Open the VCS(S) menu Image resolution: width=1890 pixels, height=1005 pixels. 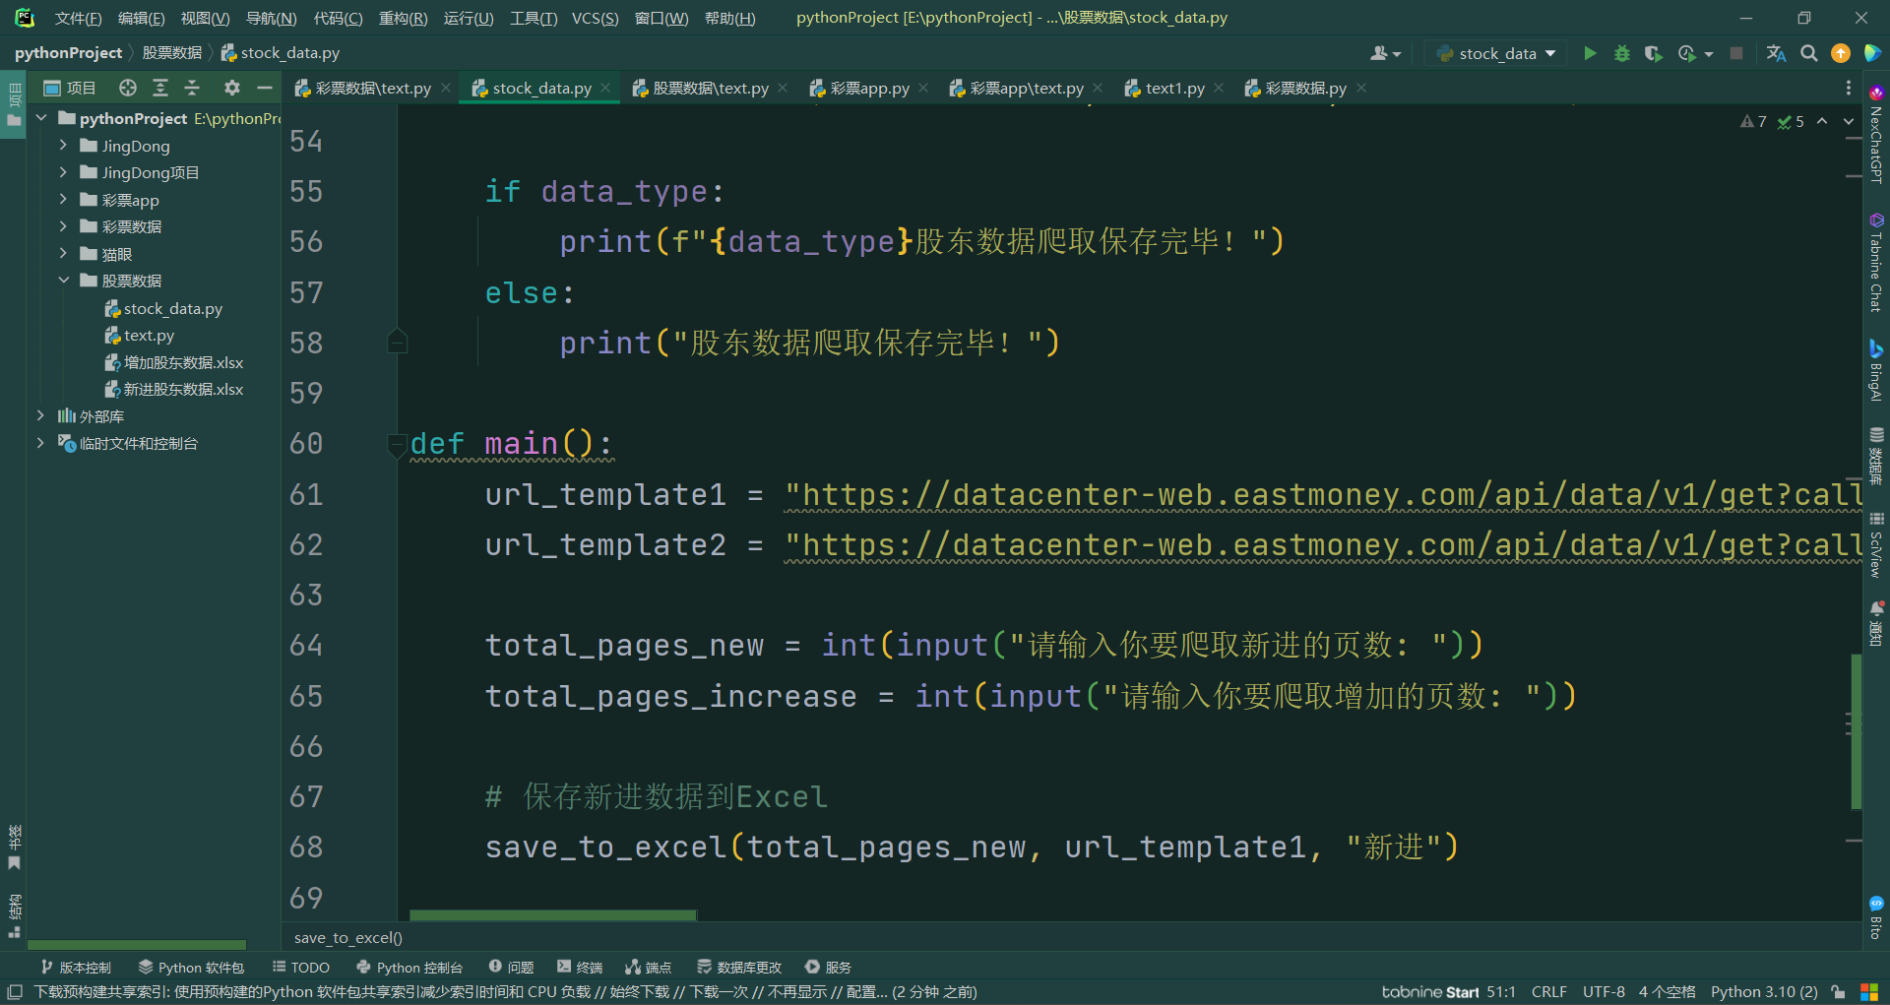pos(596,18)
